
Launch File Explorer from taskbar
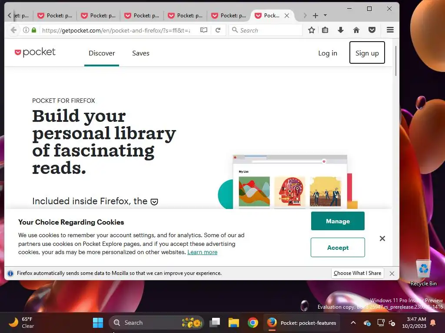234,323
